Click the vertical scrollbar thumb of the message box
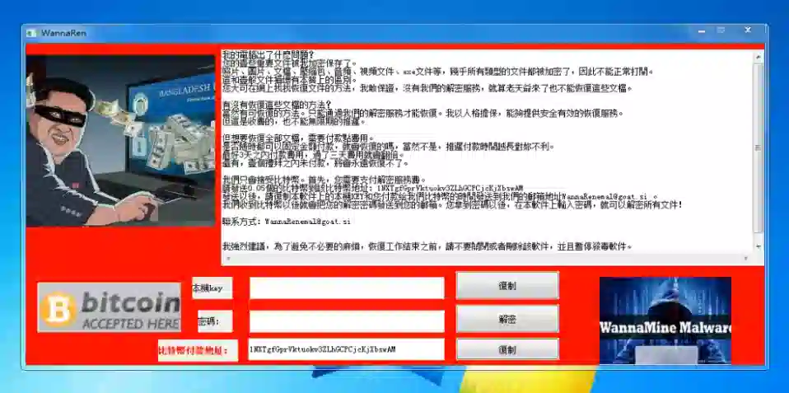 (759, 147)
